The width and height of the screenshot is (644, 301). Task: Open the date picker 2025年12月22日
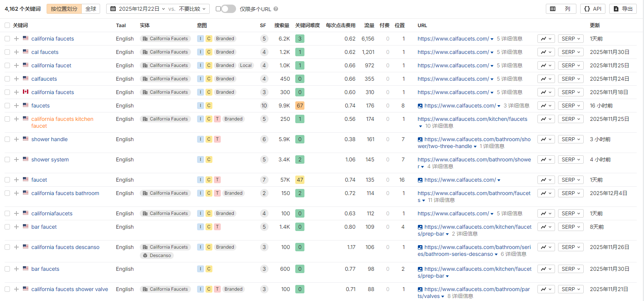[x=138, y=9]
